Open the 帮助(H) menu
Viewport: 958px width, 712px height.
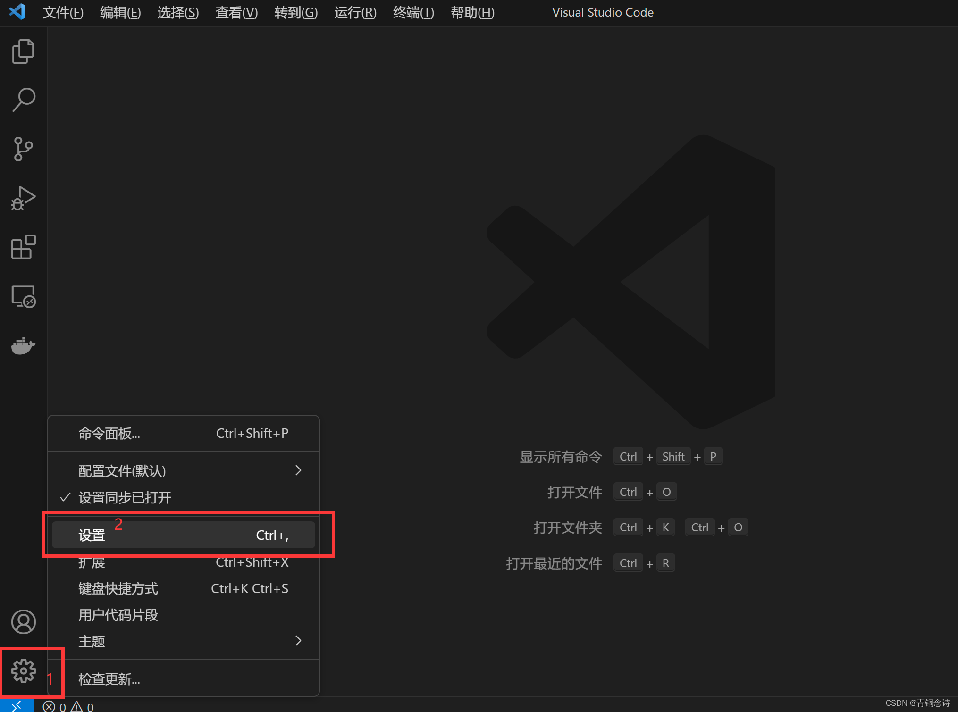472,12
